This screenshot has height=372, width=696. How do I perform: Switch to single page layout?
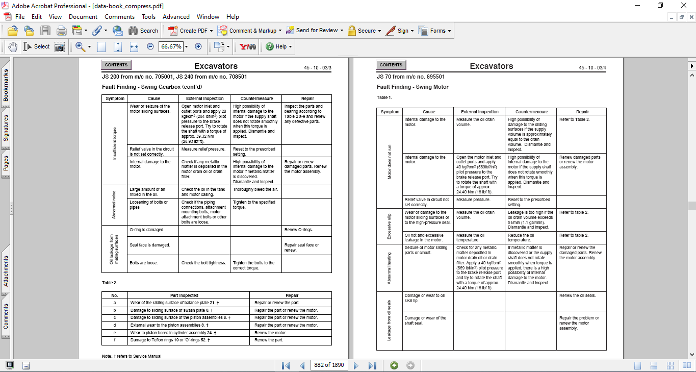point(637,365)
